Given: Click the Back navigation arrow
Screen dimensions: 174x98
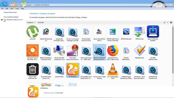Looking at the screenshot, I should (x=2, y=5).
